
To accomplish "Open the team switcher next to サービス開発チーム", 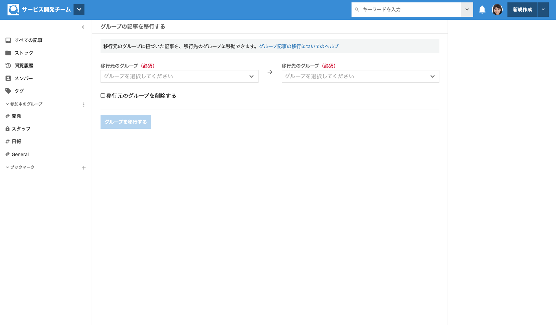I will tap(79, 9).
